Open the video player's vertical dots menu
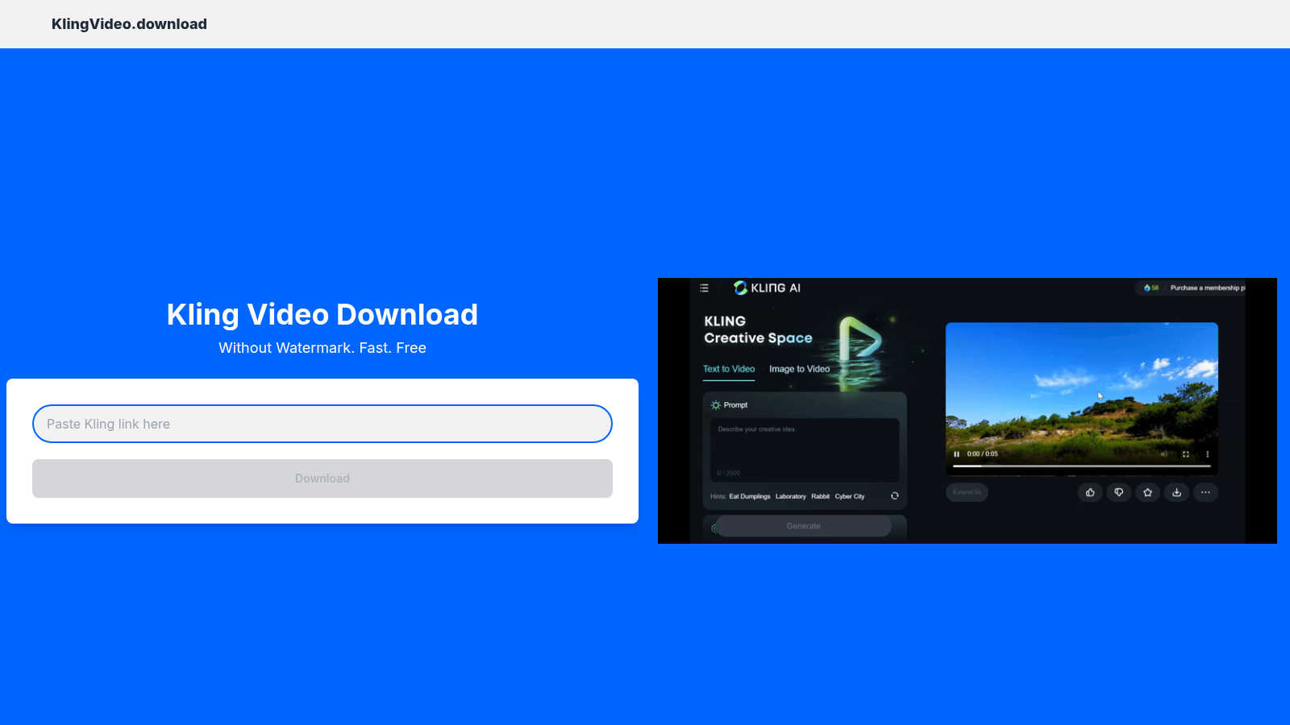1290x725 pixels. coord(1207,454)
